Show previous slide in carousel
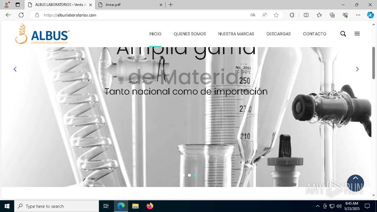This screenshot has height=212, width=377. pos(15,69)
